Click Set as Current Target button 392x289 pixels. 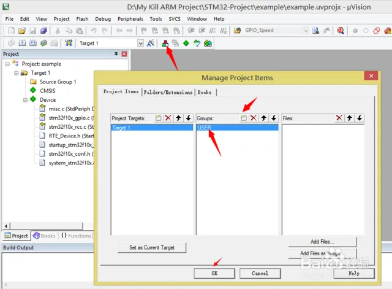151,247
